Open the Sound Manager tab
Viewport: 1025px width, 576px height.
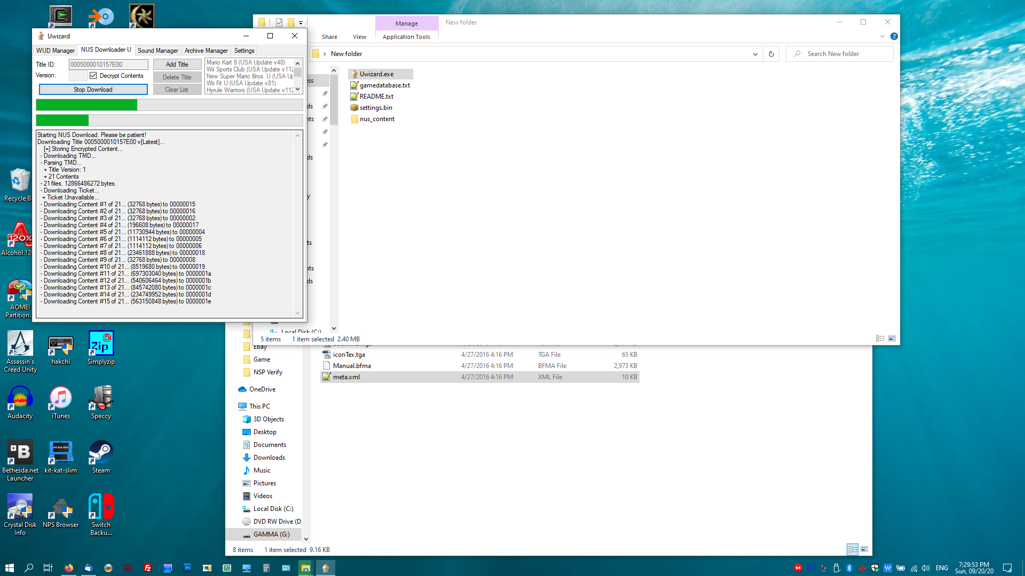tap(158, 51)
